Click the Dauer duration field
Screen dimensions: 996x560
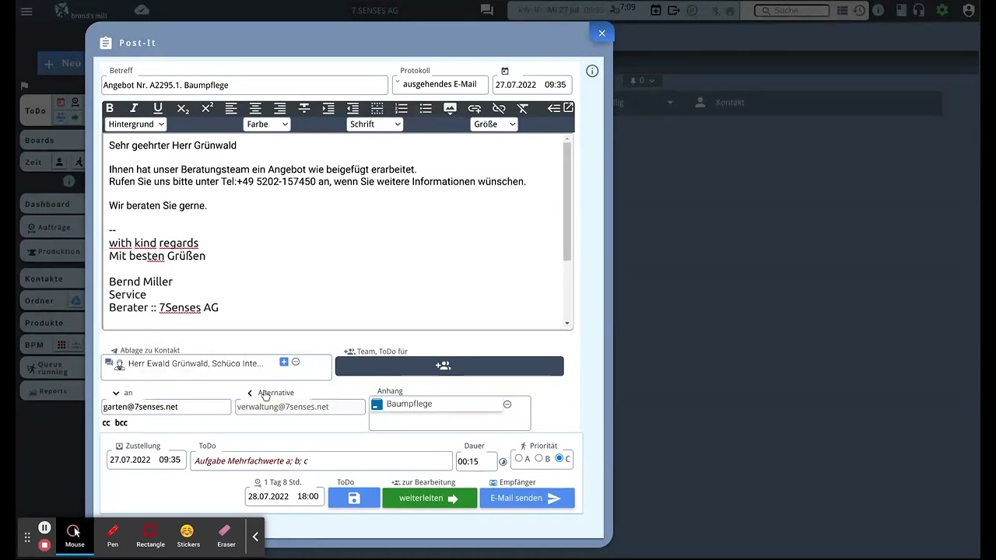[x=476, y=461]
